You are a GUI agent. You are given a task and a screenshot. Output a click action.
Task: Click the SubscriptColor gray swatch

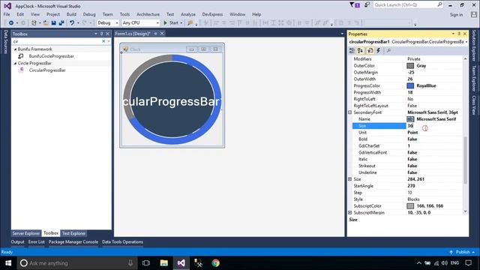point(410,206)
